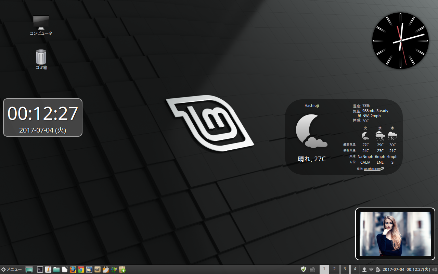
Task: Click the NaNmph wind speed value
Action: pyautogui.click(x=365, y=157)
